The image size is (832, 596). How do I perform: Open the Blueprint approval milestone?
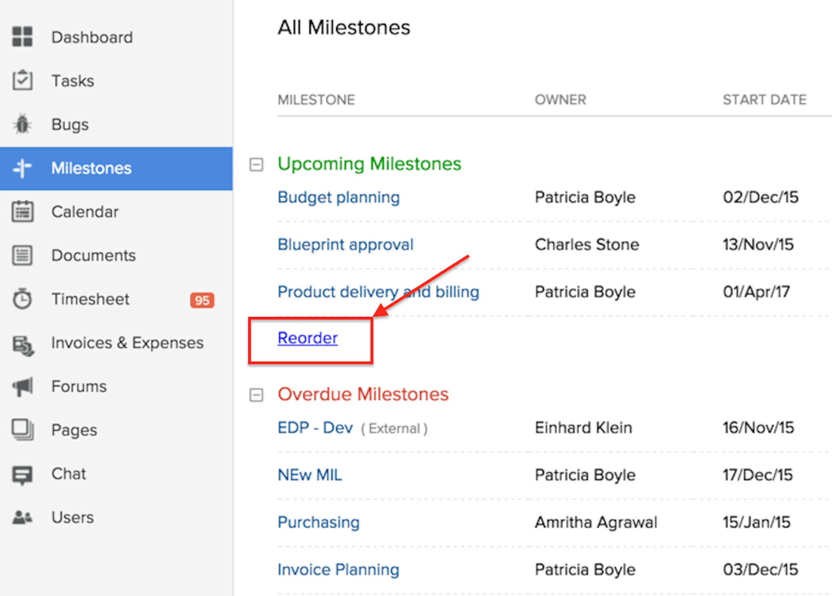[345, 244]
